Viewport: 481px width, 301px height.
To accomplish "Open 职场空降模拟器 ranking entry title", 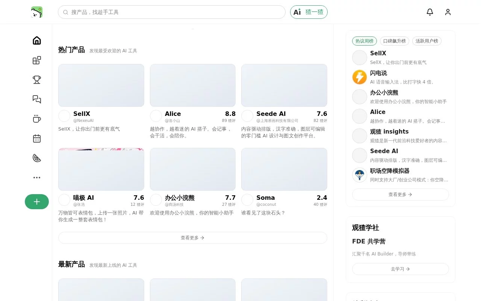I will click(x=390, y=171).
